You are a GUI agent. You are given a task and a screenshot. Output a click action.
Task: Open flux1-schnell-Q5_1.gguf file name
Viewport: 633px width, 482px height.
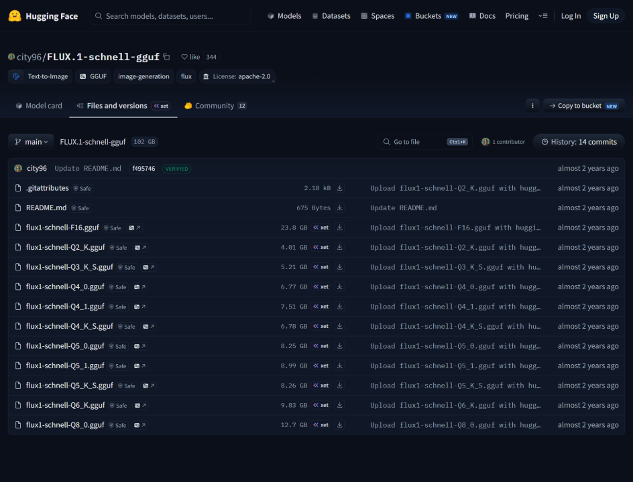pyautogui.click(x=65, y=366)
